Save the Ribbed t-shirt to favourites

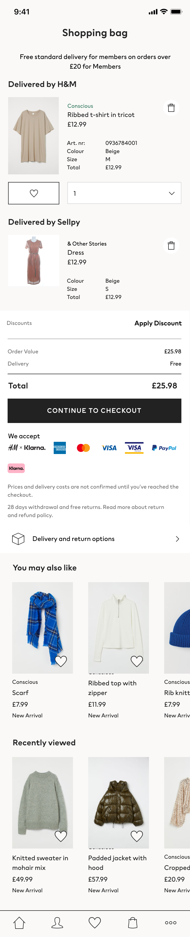(x=34, y=193)
